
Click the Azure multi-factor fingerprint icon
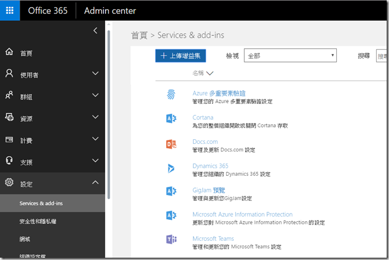click(171, 94)
